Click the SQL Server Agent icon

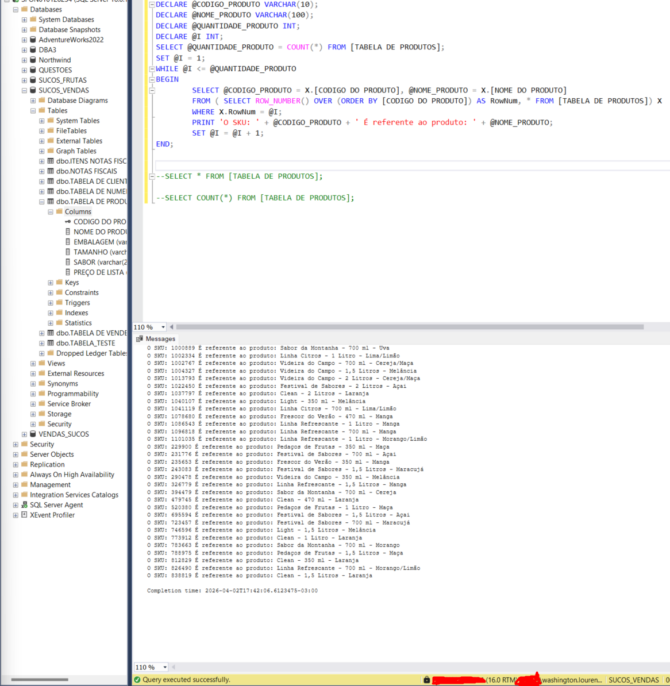click(24, 505)
